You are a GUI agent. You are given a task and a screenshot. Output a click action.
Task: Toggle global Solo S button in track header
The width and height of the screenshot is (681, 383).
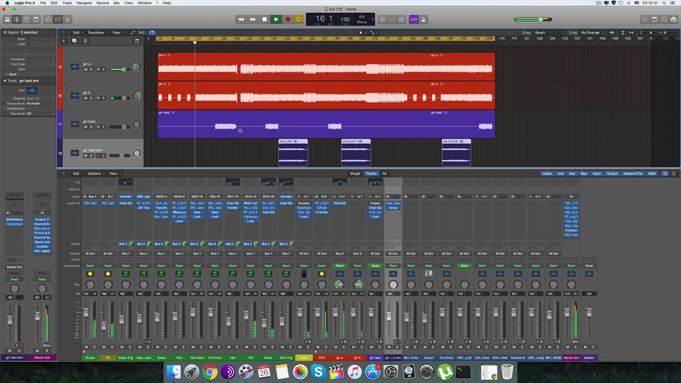tap(85, 41)
